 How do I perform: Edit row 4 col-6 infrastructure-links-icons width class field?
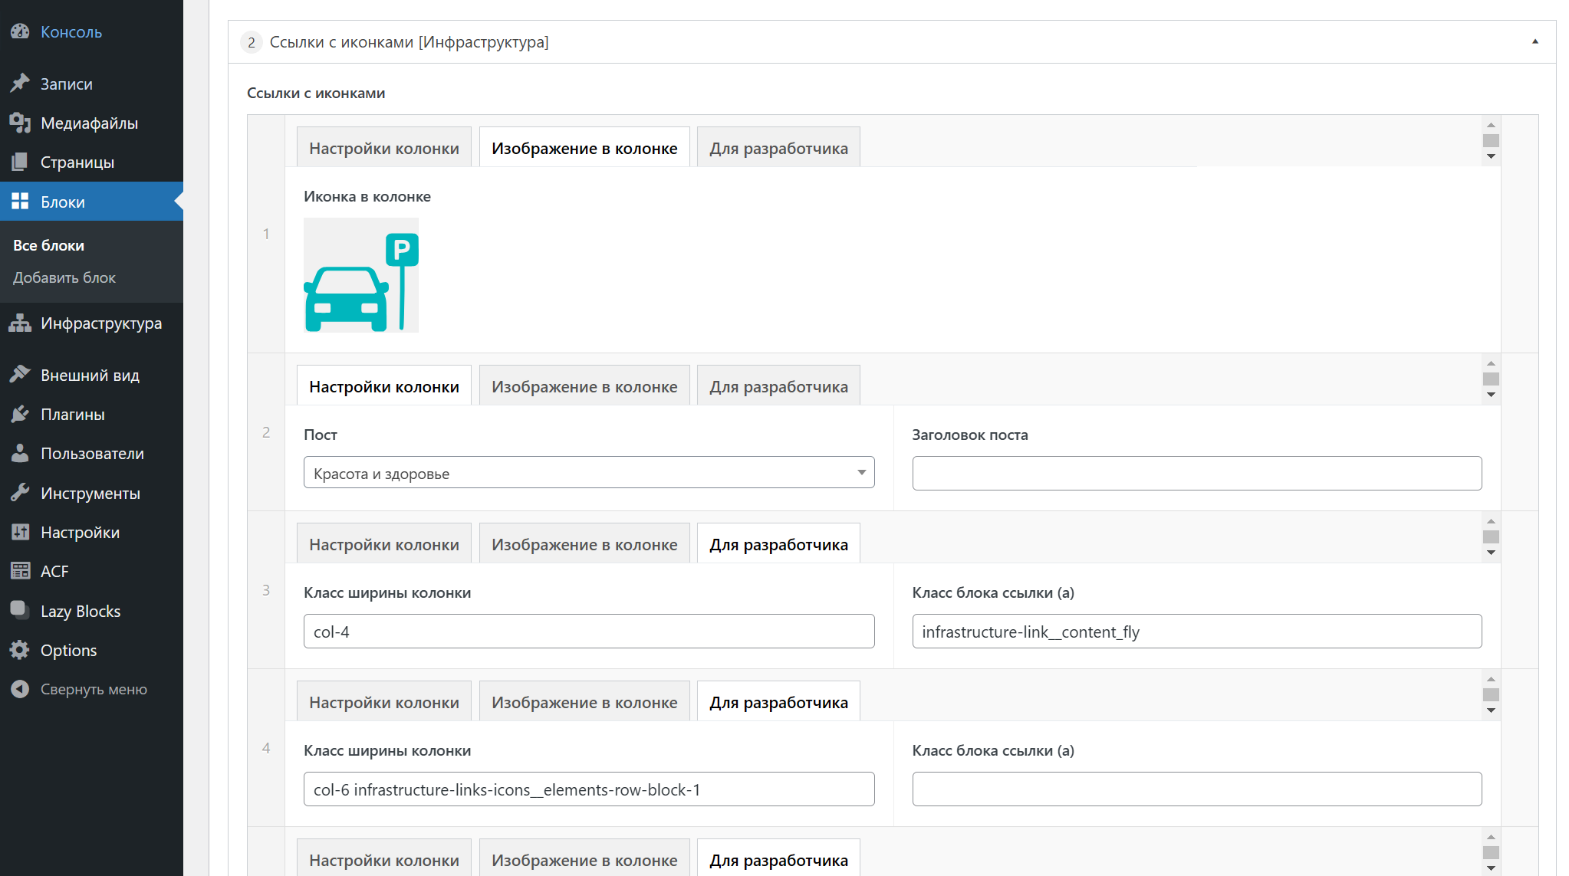pos(589,789)
